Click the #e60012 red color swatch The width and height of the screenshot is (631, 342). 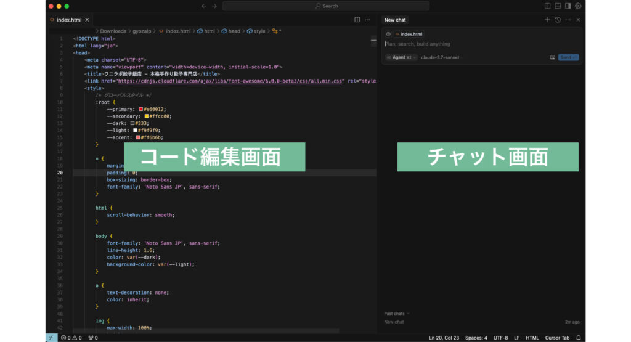tap(141, 109)
